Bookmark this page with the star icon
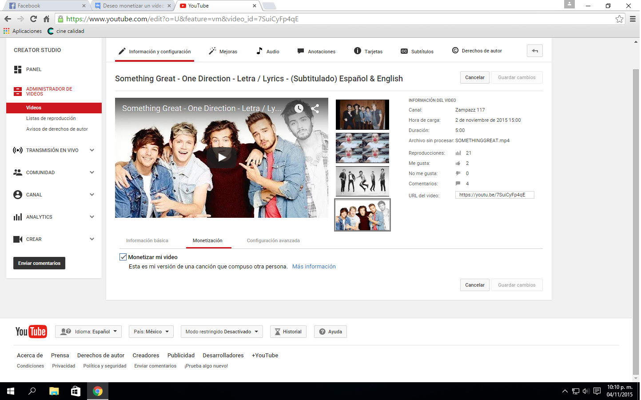This screenshot has width=641, height=400. [619, 19]
